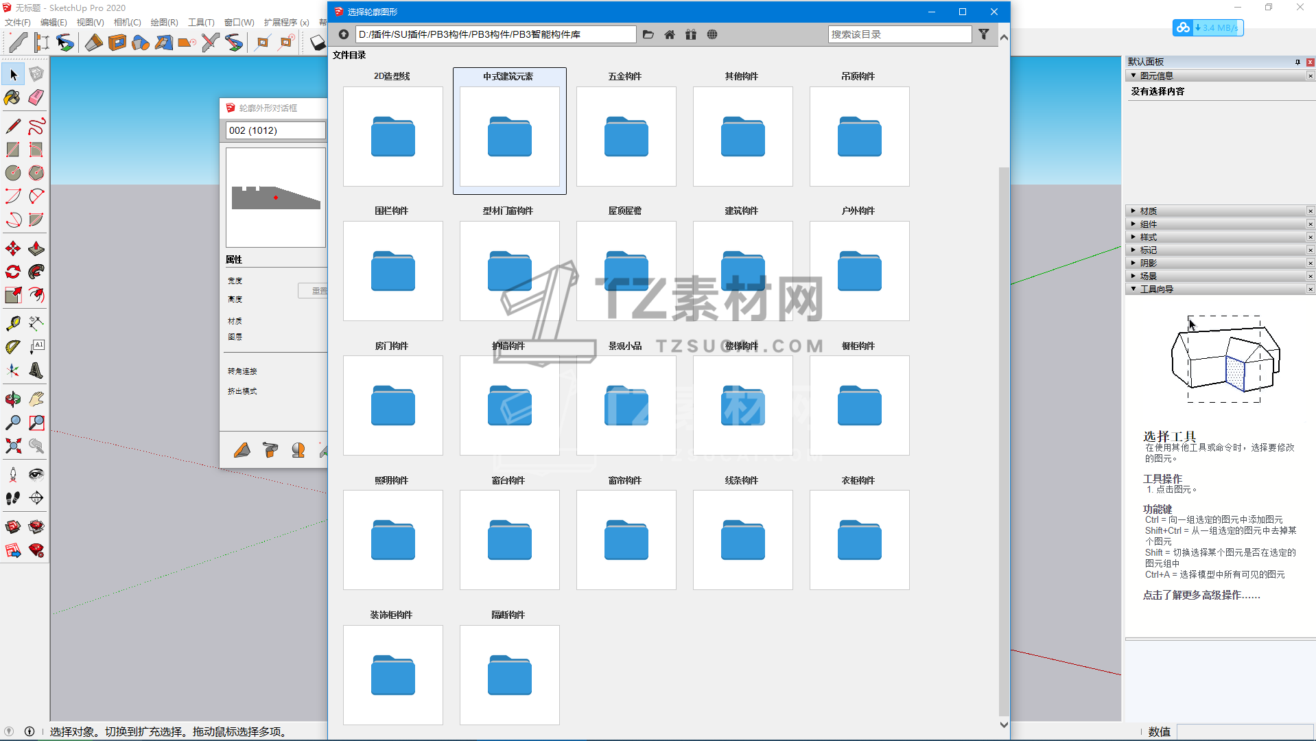Select the Polygon tool
Image resolution: width=1316 pixels, height=741 pixels.
click(x=36, y=173)
